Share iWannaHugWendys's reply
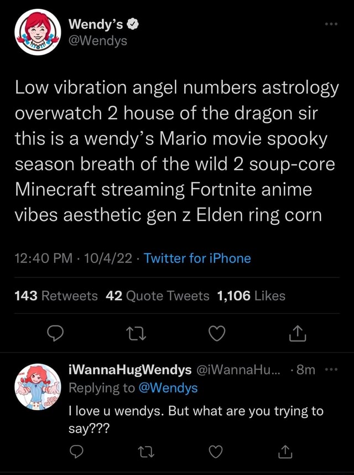 click(x=284, y=452)
